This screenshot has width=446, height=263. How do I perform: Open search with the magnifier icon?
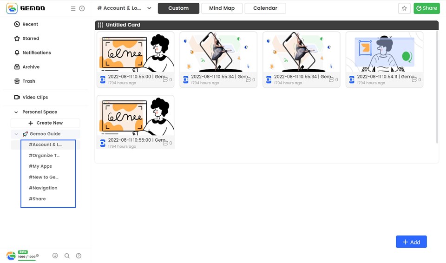(x=67, y=256)
